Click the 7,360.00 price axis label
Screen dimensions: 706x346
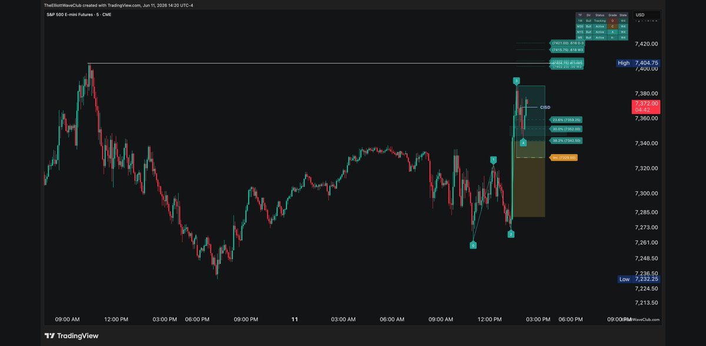tap(646, 119)
